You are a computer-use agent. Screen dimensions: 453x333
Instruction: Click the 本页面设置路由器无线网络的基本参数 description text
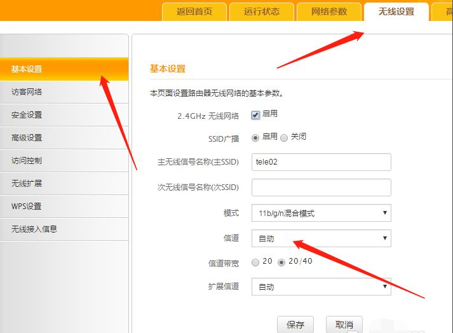(x=217, y=93)
